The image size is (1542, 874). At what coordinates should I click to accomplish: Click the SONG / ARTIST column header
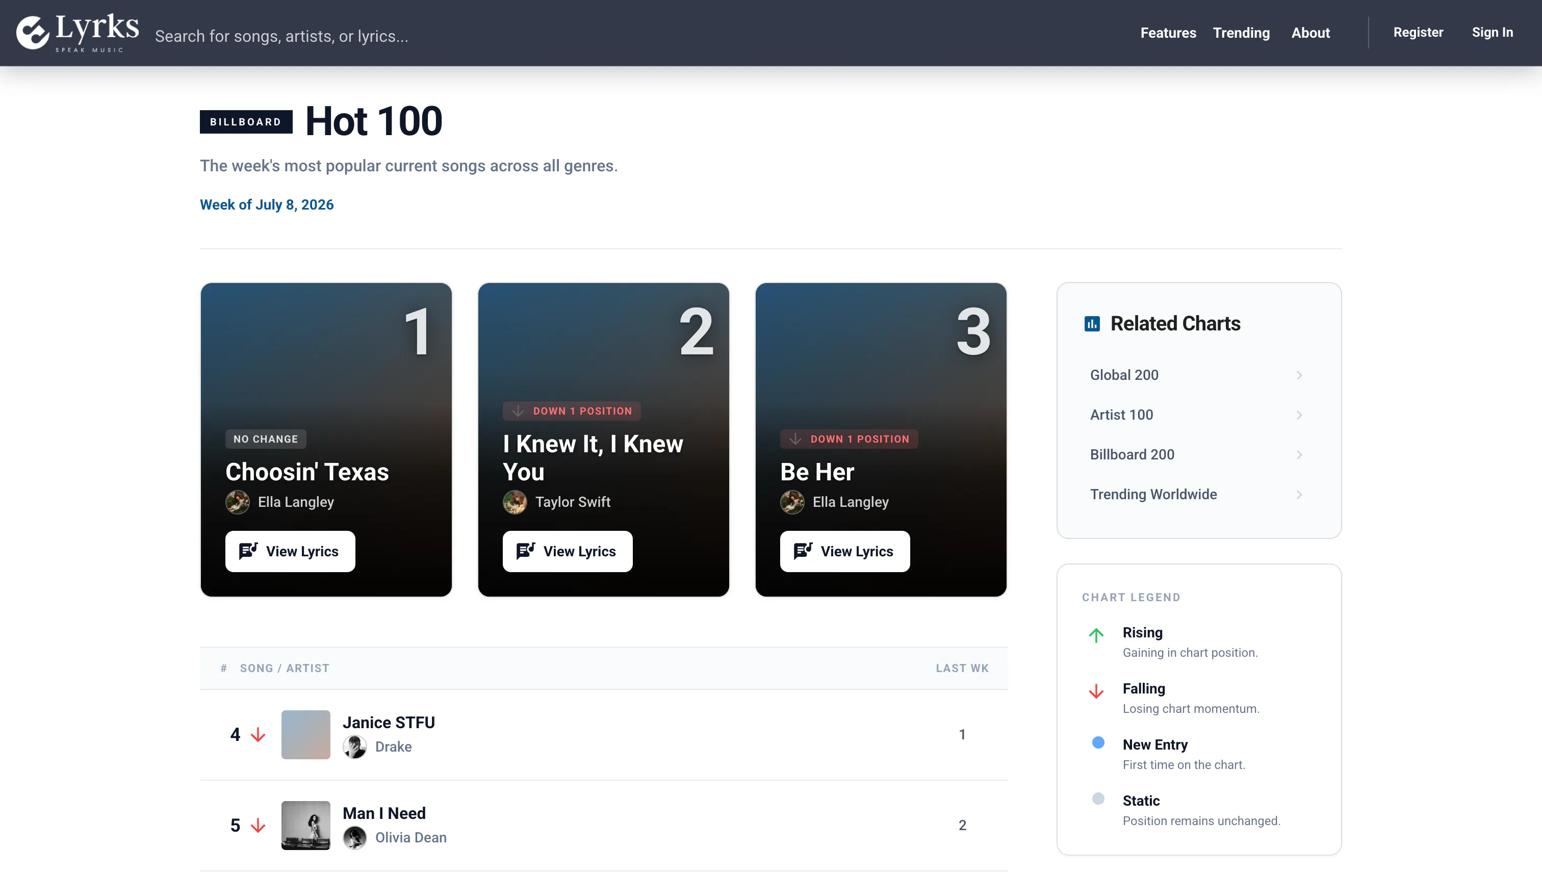click(x=285, y=669)
